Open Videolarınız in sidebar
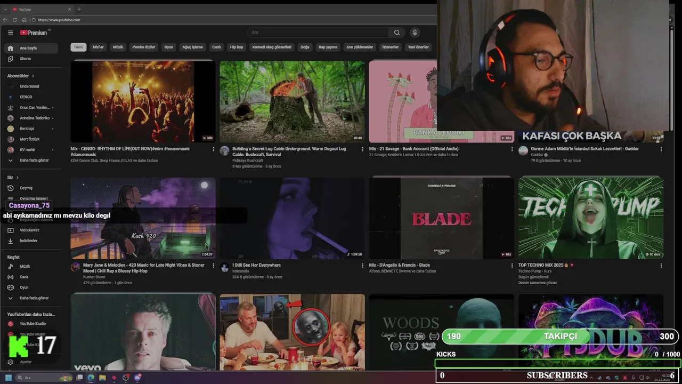The image size is (682, 384). pos(31,230)
